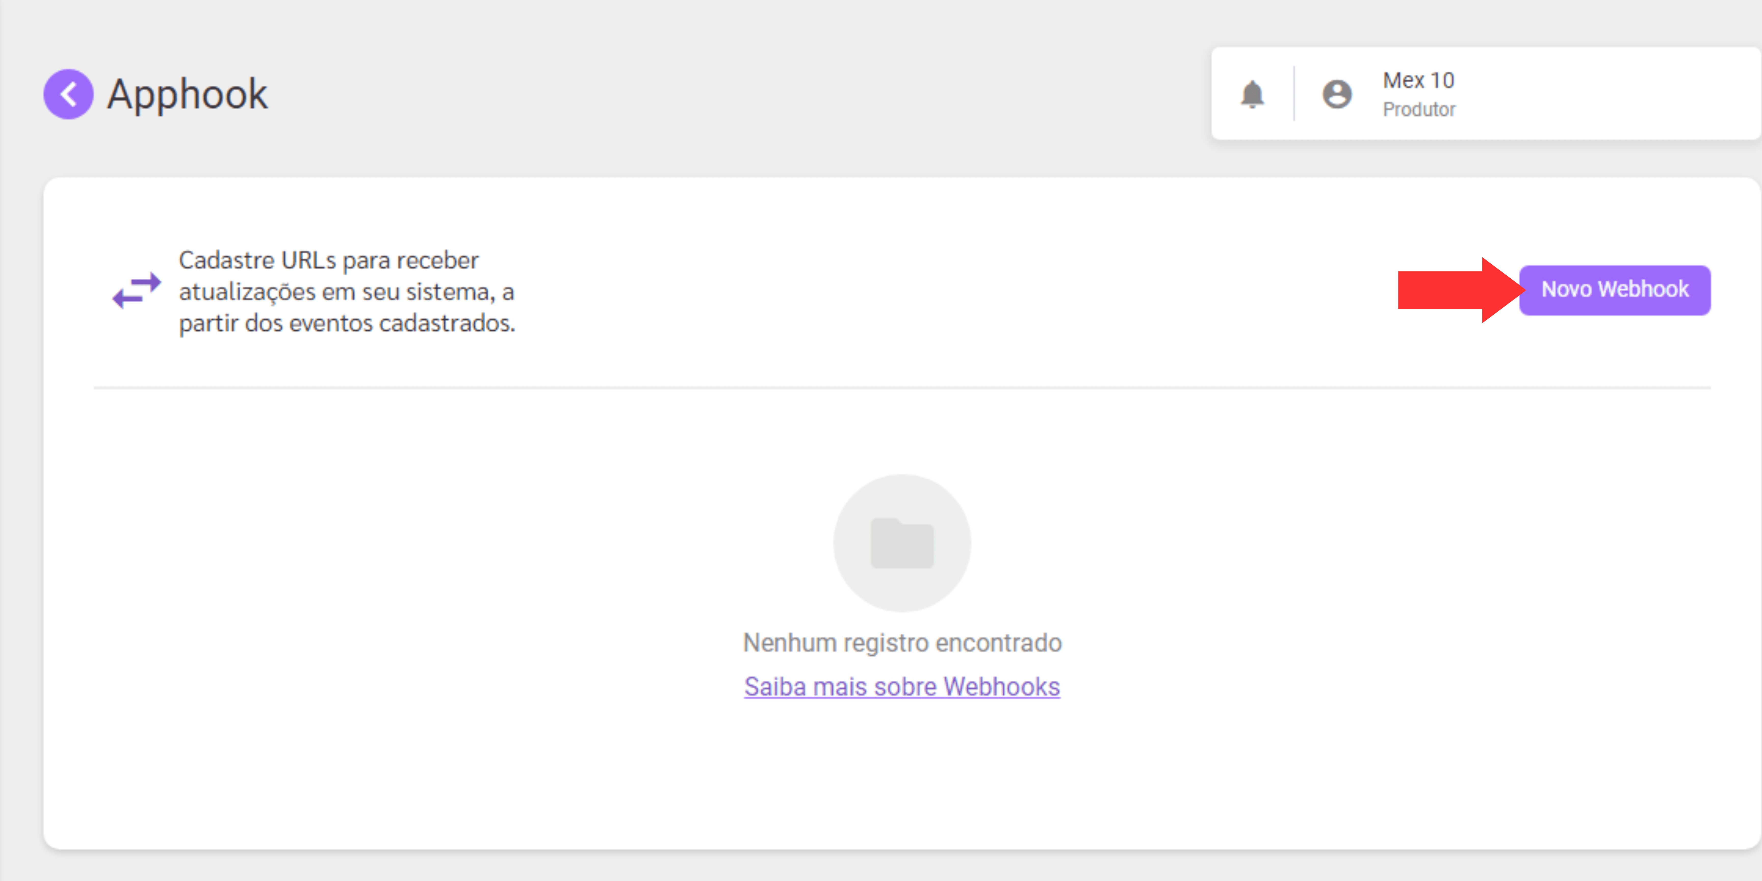Click the purple swap arrows icon

137,291
